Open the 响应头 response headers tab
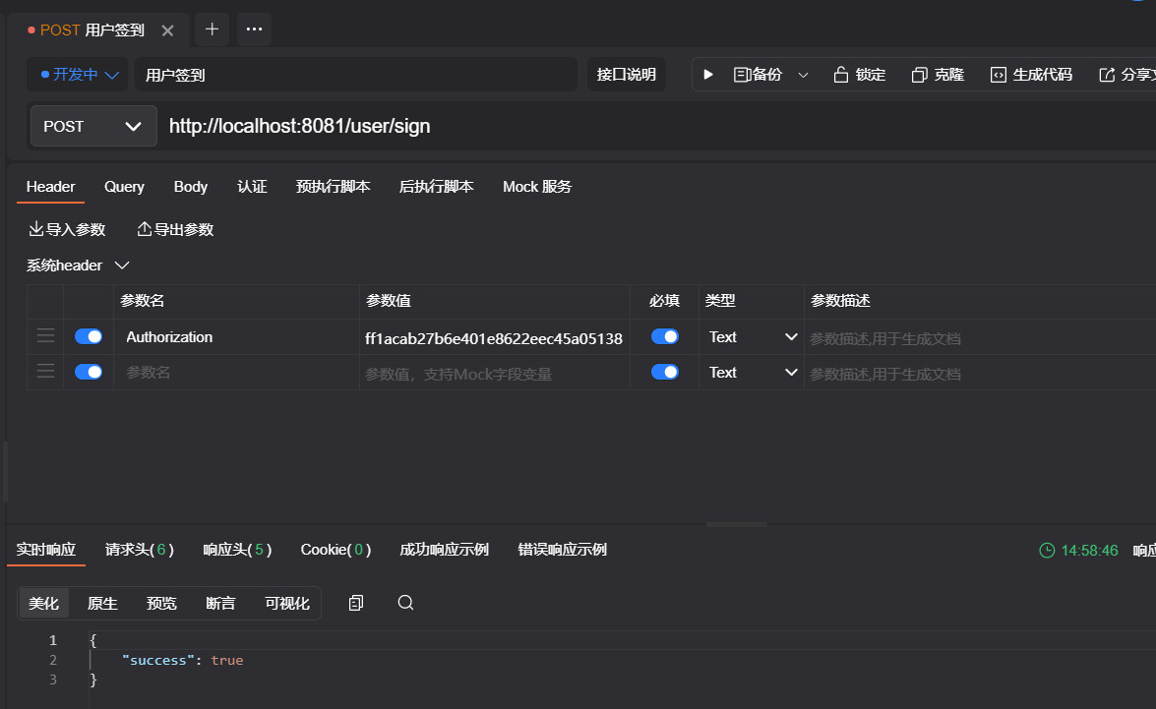Image resolution: width=1156 pixels, height=709 pixels. [x=237, y=550]
